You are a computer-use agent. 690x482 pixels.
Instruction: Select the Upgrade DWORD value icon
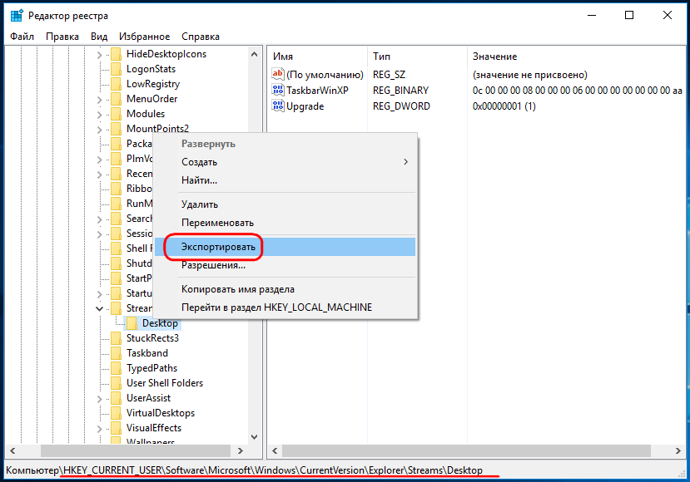point(278,106)
